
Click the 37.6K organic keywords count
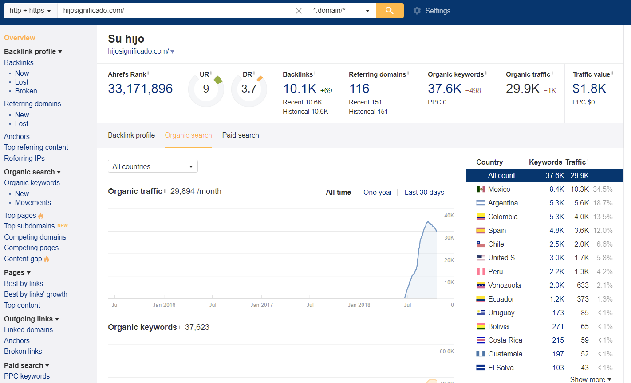click(445, 89)
